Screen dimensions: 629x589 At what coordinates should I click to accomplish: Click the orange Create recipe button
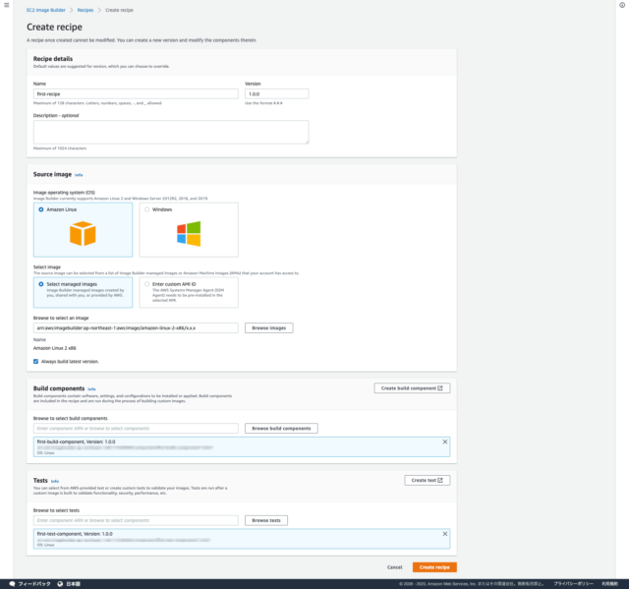coord(434,567)
